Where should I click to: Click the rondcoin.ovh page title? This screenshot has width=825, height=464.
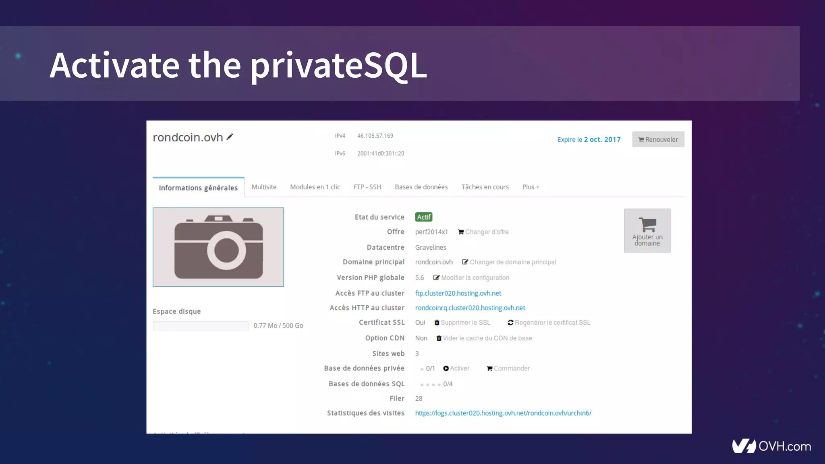tap(188, 137)
